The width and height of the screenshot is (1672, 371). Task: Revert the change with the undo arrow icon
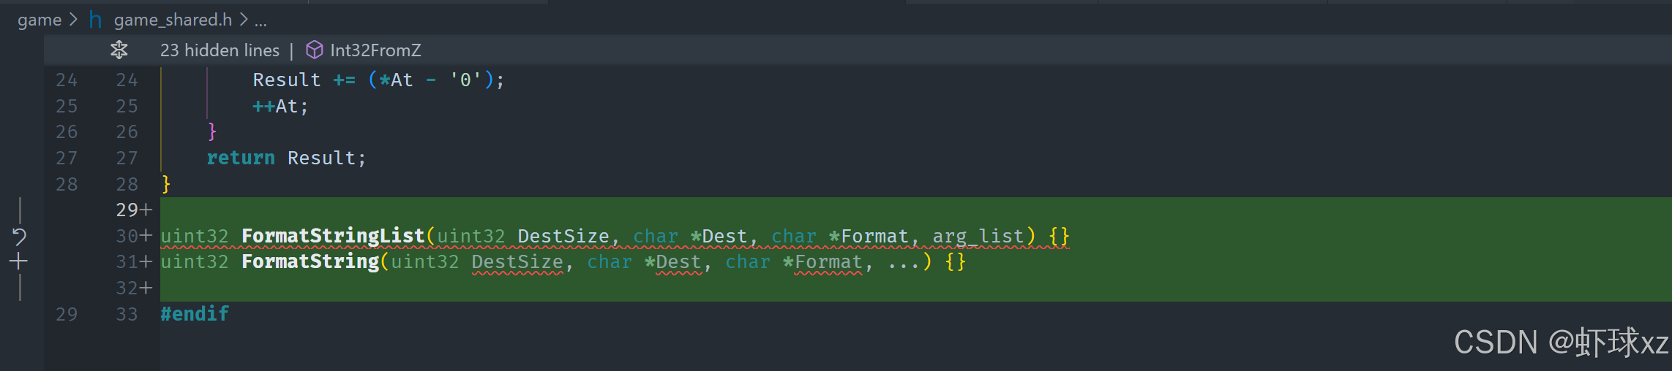(20, 237)
